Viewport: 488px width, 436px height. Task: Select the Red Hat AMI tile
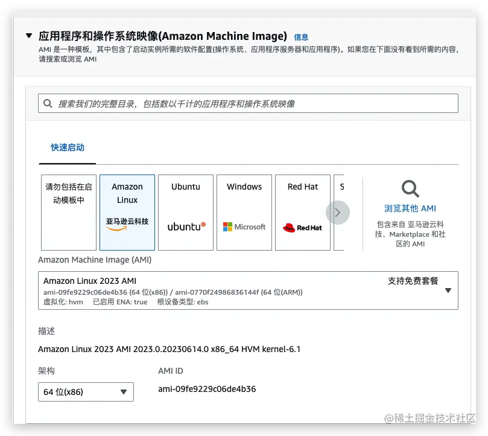[303, 212]
